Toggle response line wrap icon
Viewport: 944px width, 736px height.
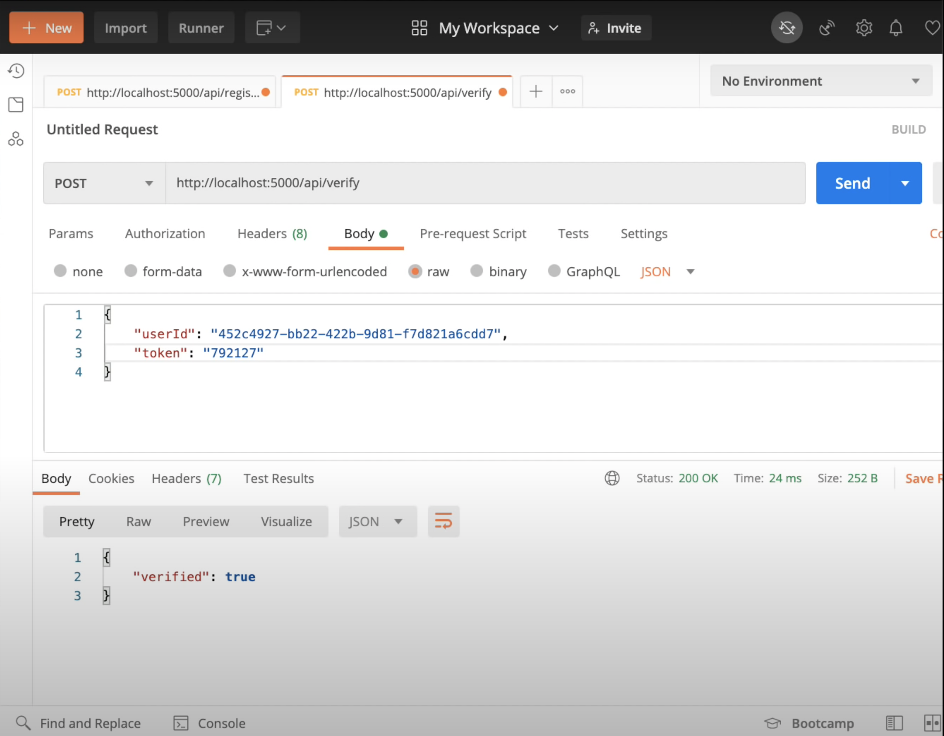[x=443, y=521]
